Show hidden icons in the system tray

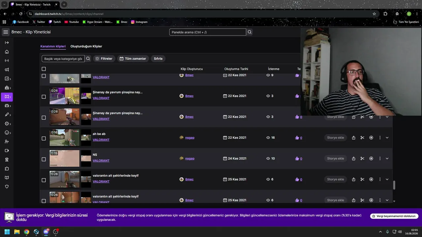coord(380,232)
